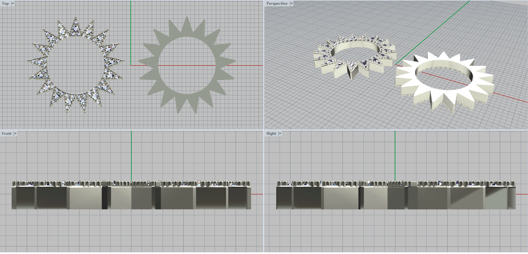528x254 pixels.
Task: Click the Right viewport title label
Action: coord(271,134)
